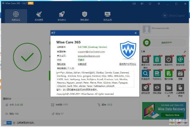Click the traces count 1012 history entry
The image size is (190, 127).
[x=105, y=105]
